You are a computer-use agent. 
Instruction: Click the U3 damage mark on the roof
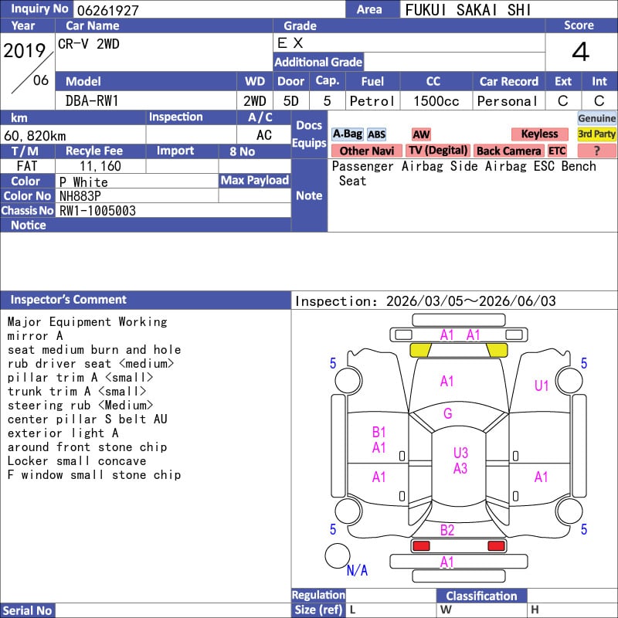click(x=460, y=453)
